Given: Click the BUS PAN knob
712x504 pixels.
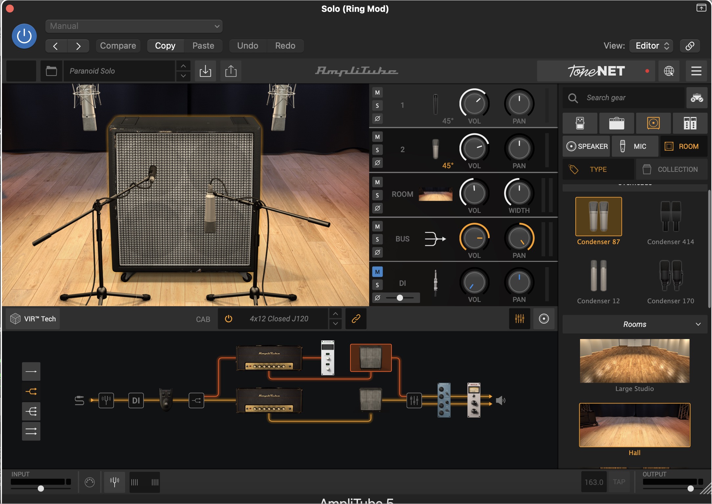Looking at the screenshot, I should point(519,238).
